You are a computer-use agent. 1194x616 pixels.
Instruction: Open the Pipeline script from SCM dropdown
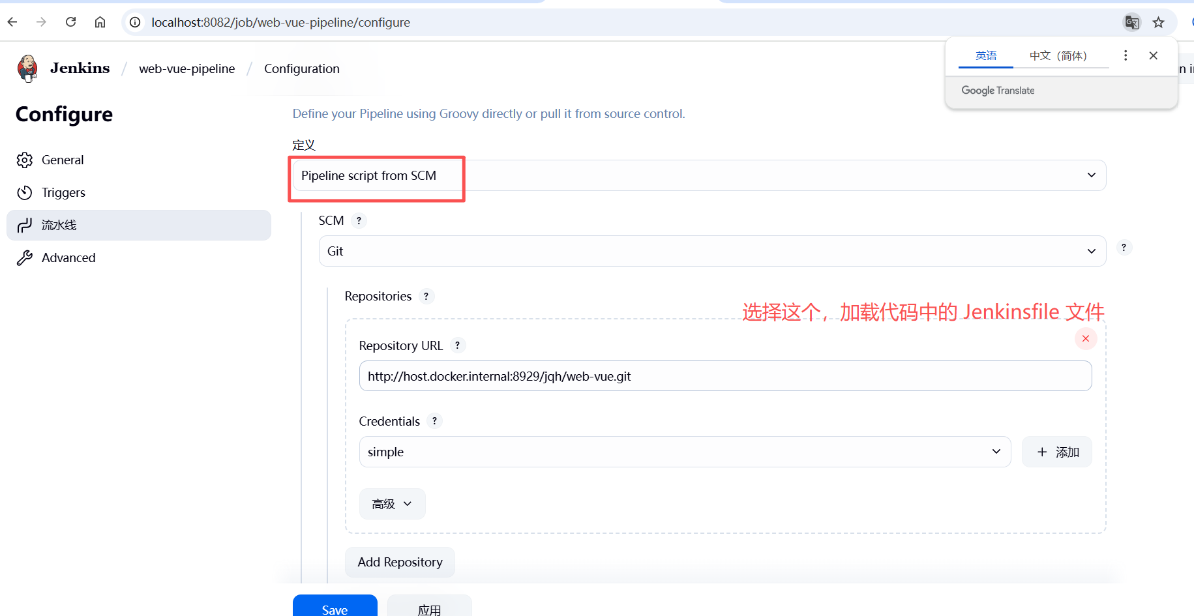(699, 175)
